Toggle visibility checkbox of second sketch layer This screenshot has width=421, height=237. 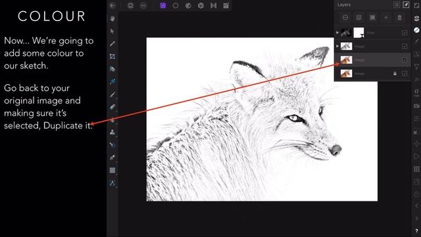[405, 46]
